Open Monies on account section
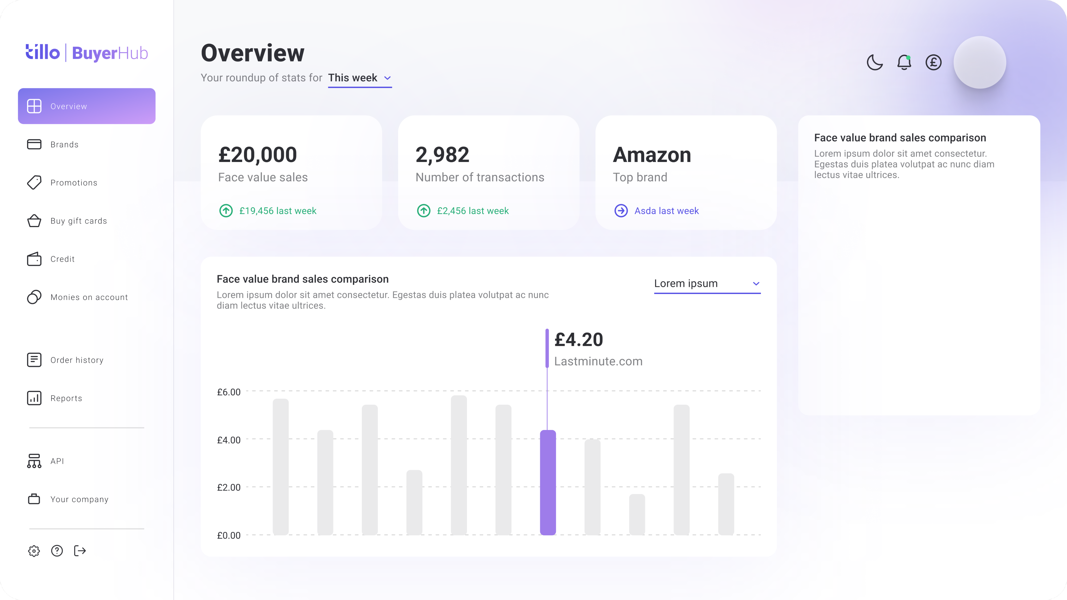 [x=89, y=297]
